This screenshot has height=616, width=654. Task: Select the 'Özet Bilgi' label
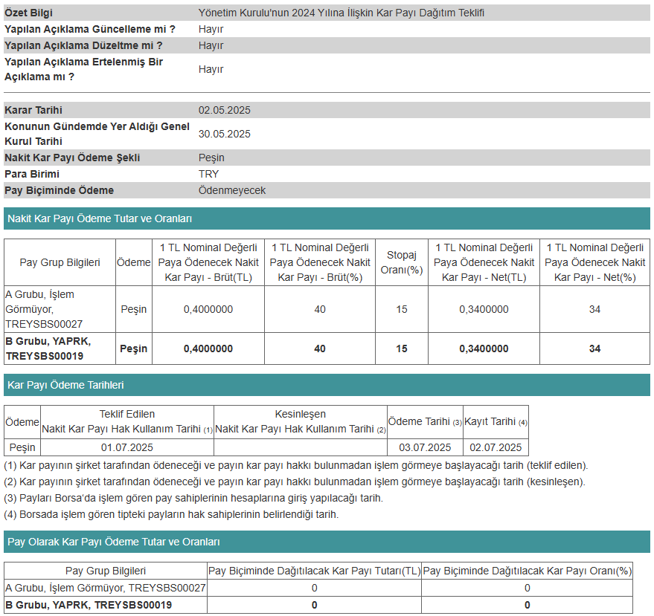(x=28, y=13)
